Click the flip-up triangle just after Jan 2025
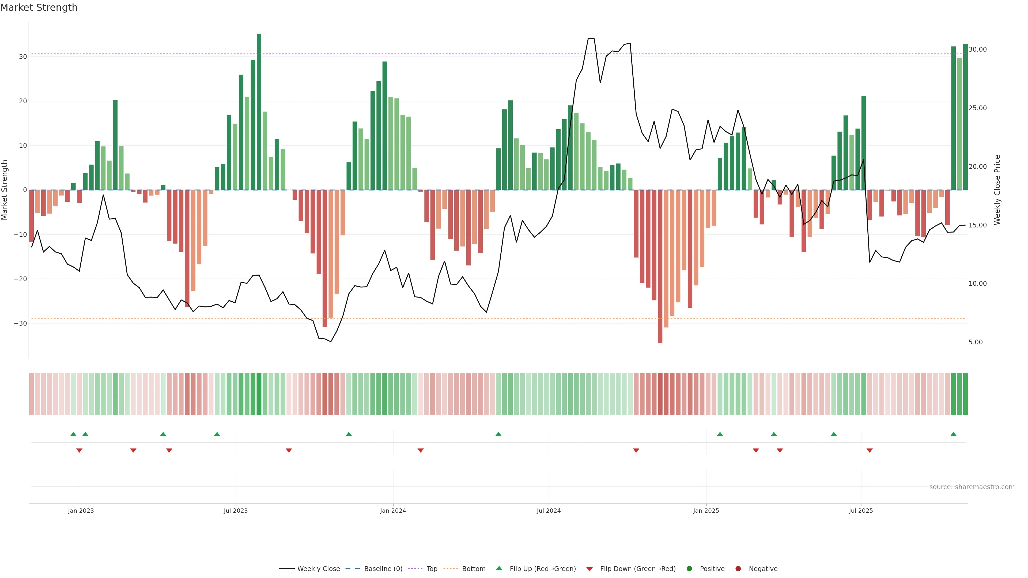Image resolution: width=1028 pixels, height=578 pixels. tap(720, 434)
